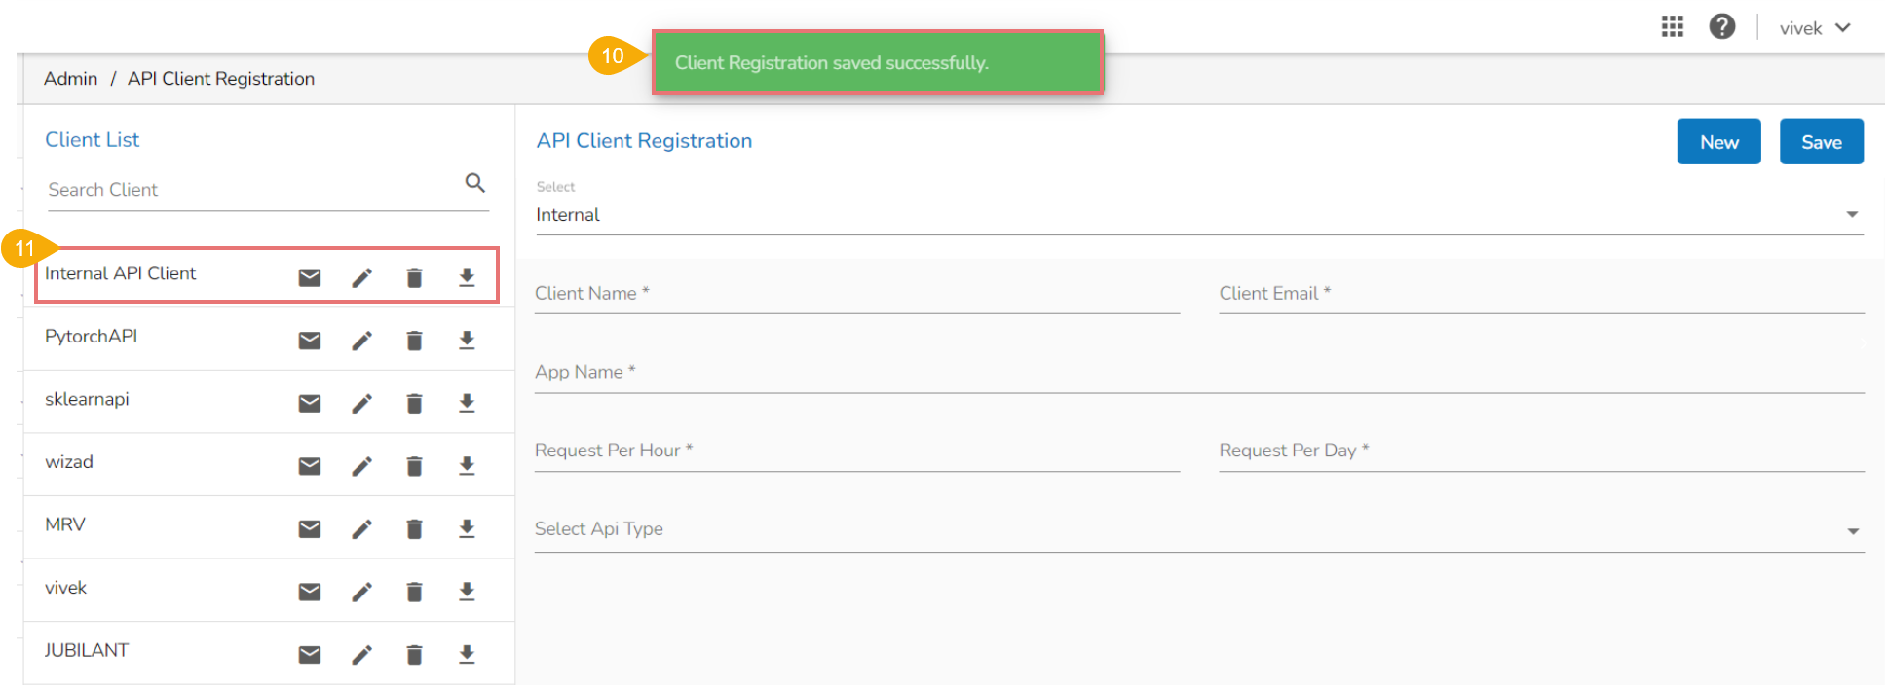Select PytorchAPI in the client list
Viewport: 1885px width, 685px height.
coord(92,337)
